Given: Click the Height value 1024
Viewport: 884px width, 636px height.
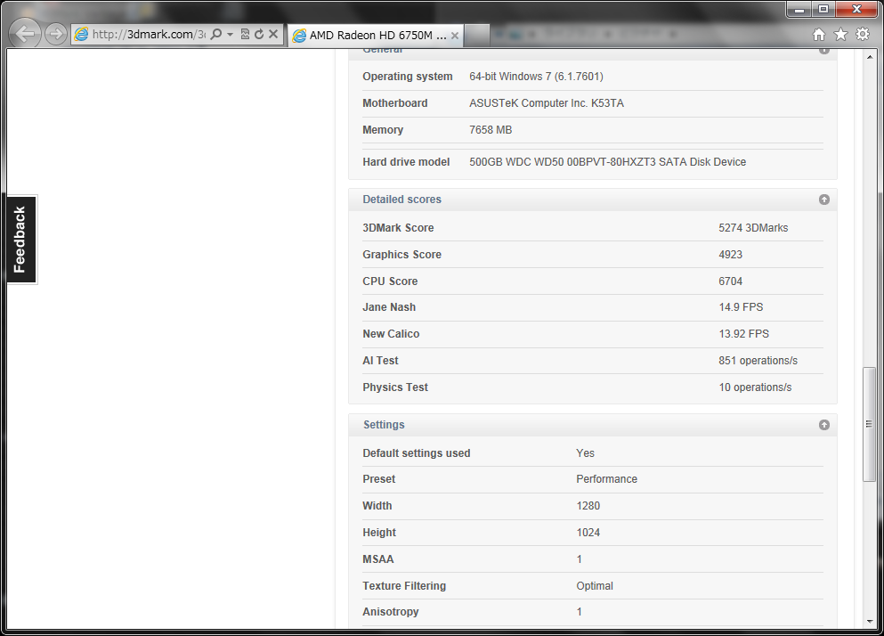Looking at the screenshot, I should 588,532.
